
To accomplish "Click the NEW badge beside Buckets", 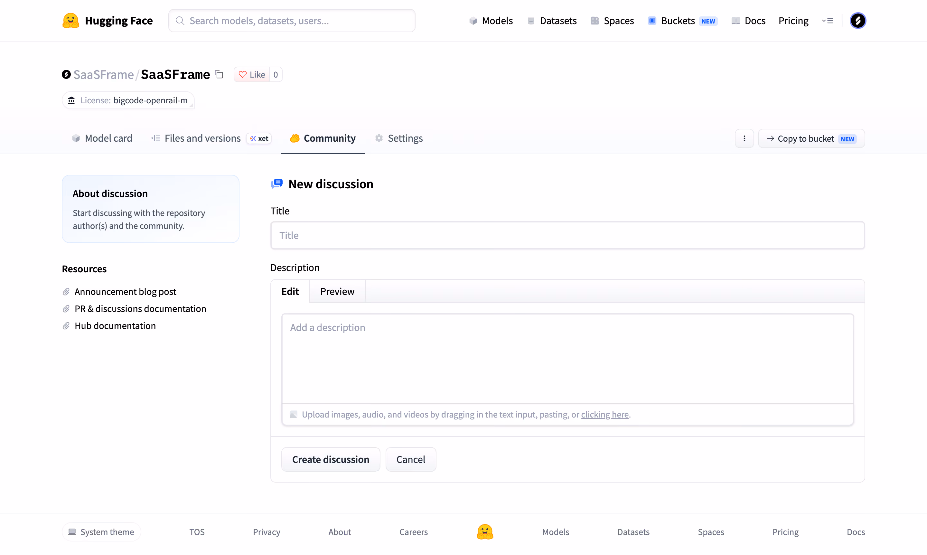I will (708, 21).
